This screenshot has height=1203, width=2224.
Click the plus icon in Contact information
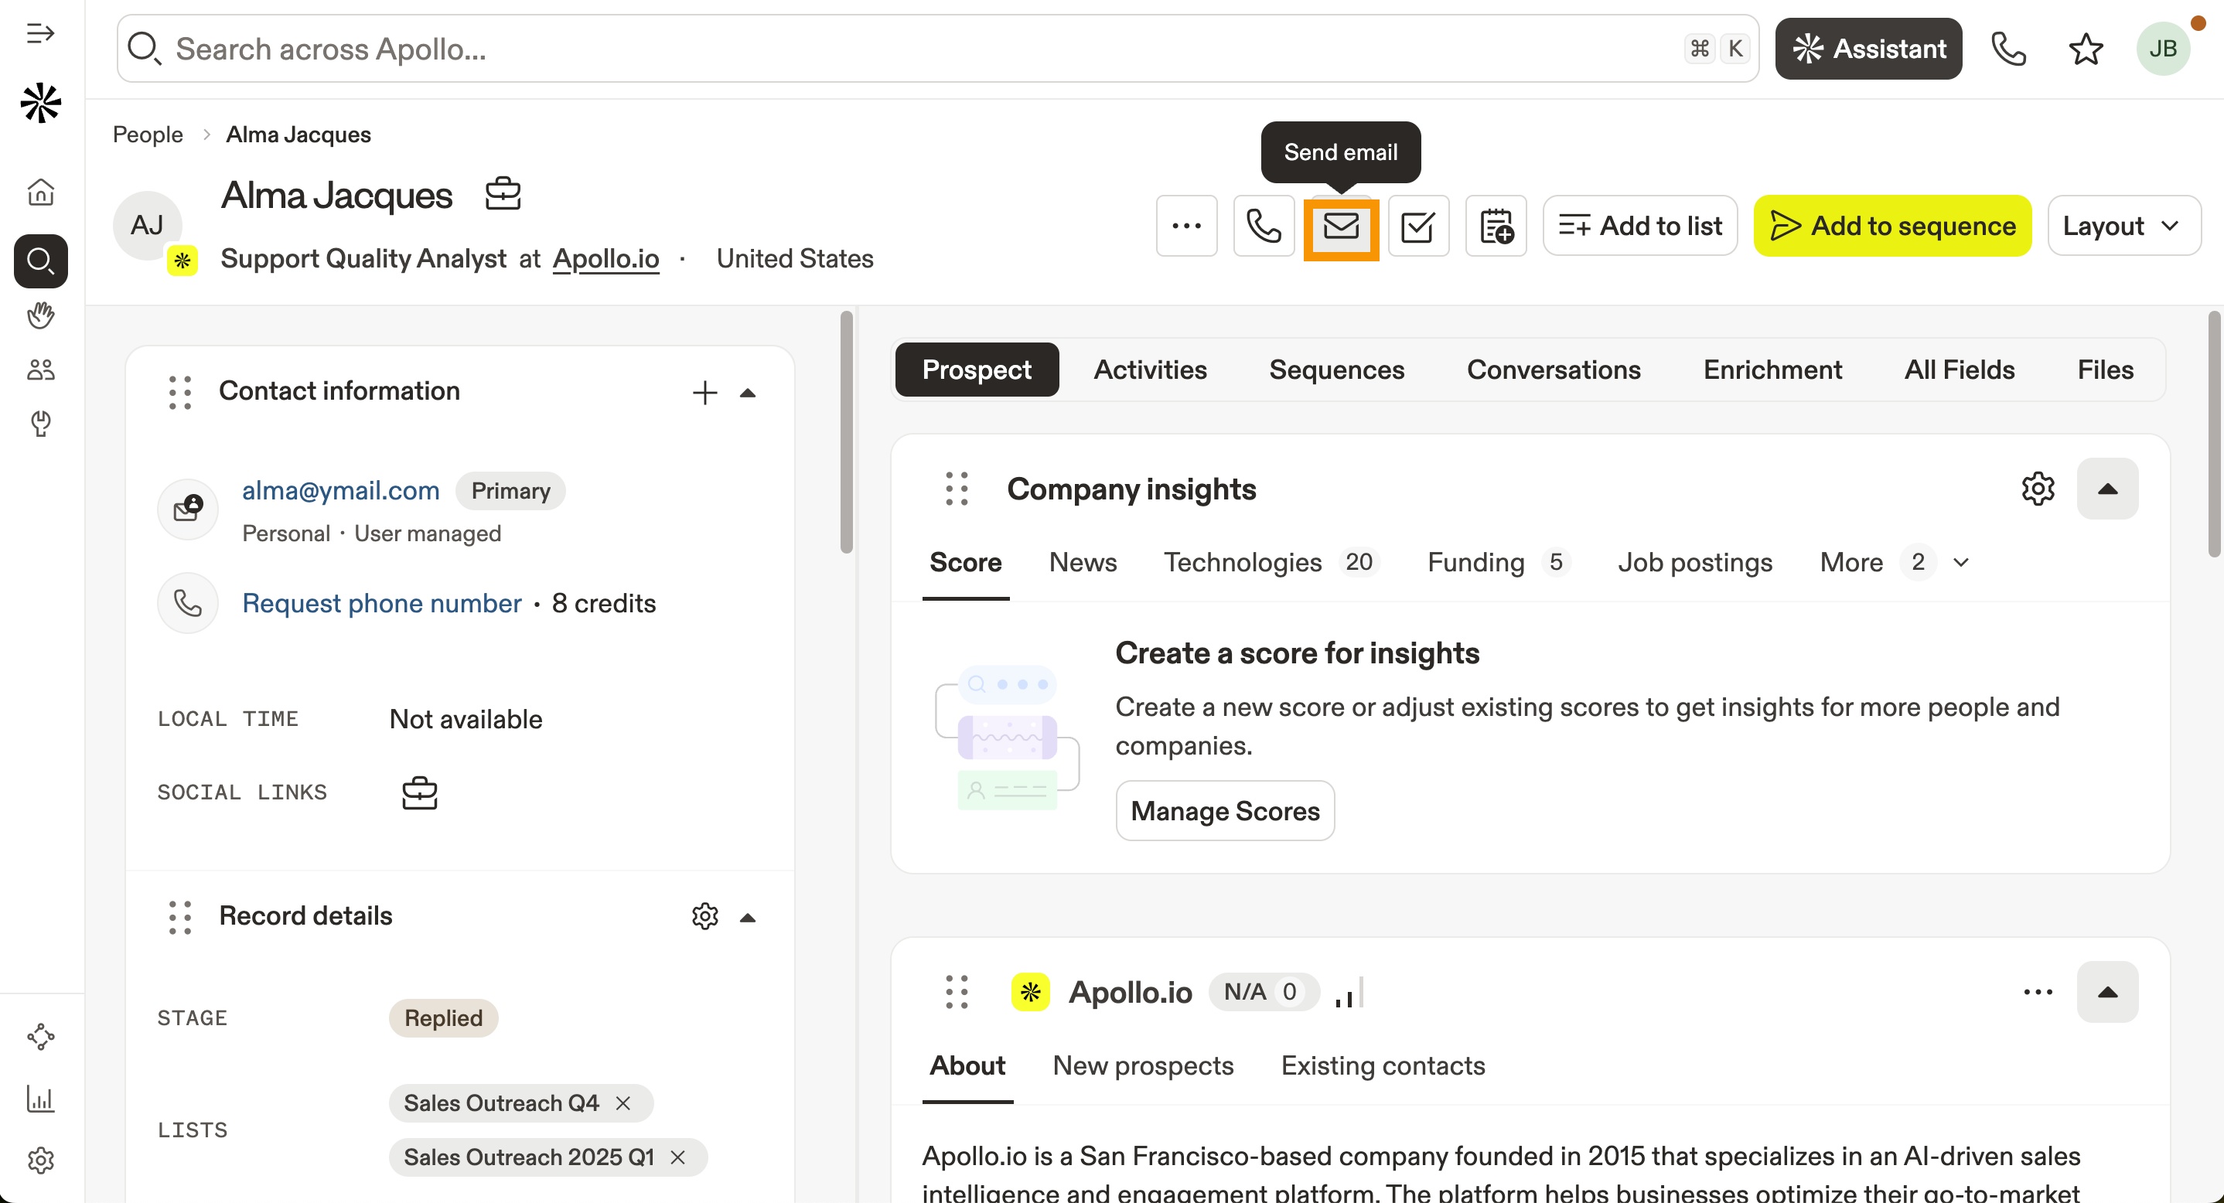click(x=704, y=393)
